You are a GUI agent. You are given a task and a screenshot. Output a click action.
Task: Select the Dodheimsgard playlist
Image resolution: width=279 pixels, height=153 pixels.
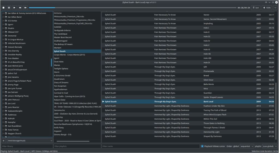(60, 41)
